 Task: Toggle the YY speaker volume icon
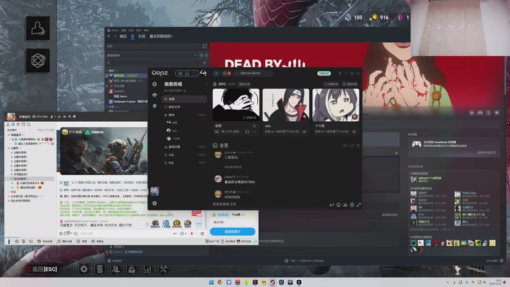[x=17, y=242]
